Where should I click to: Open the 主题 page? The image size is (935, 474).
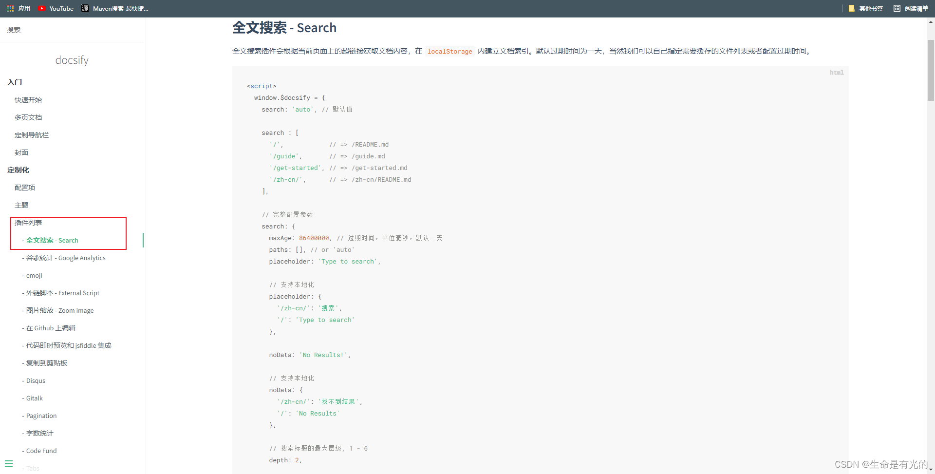(x=21, y=205)
